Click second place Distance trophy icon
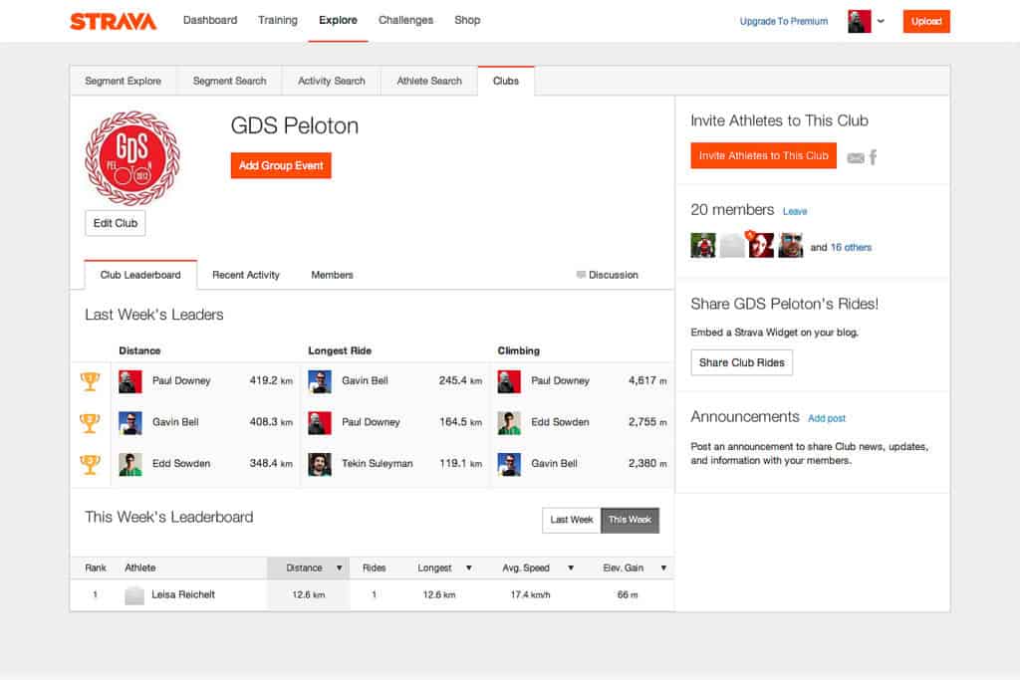Image resolution: width=1020 pixels, height=680 pixels. click(90, 422)
